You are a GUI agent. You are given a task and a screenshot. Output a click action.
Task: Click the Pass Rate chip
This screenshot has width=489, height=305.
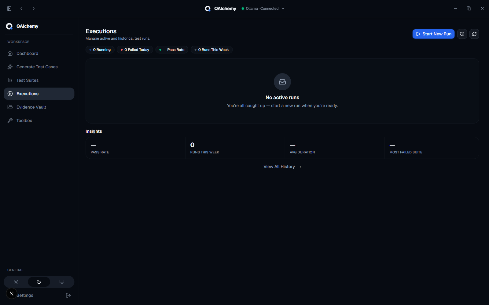[x=172, y=50]
